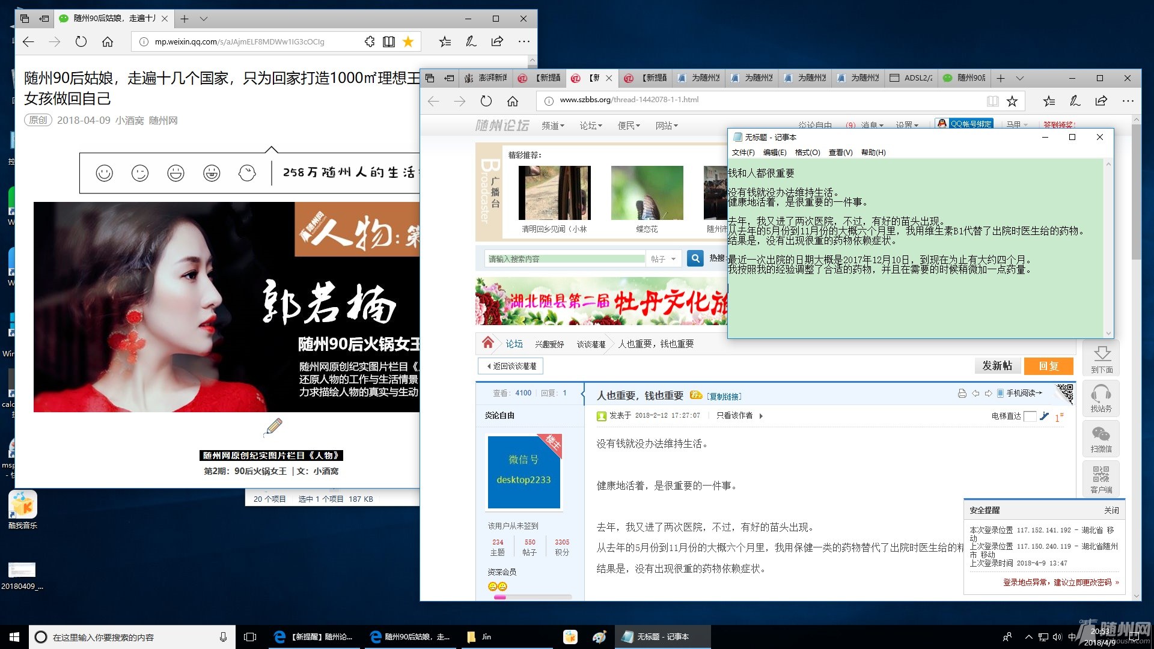
Task: Switch to the 随州90后 tab in the szbbs browser
Action: point(965,78)
